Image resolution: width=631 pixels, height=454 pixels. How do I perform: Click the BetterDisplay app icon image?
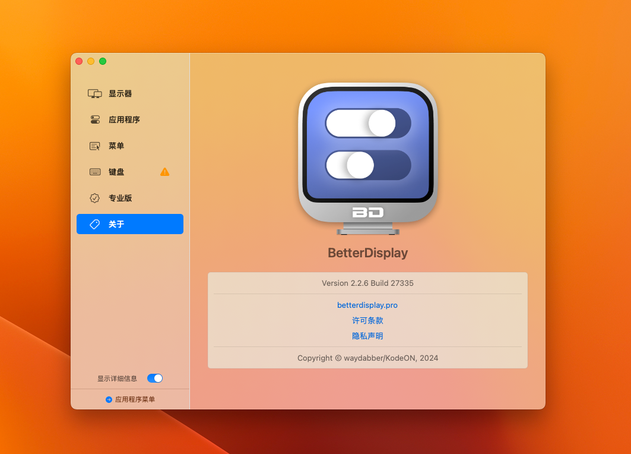[367, 156]
